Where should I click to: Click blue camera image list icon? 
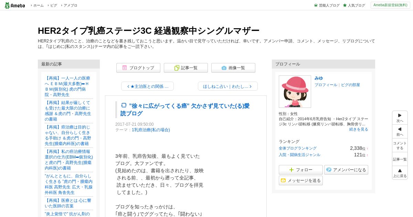[224, 68]
